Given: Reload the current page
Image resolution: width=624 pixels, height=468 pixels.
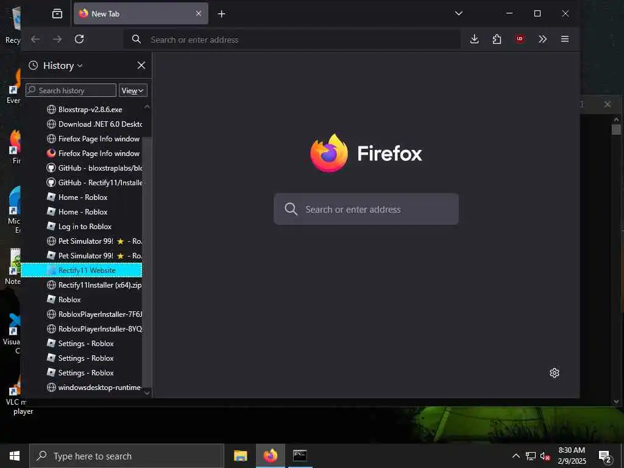Looking at the screenshot, I should pos(79,39).
